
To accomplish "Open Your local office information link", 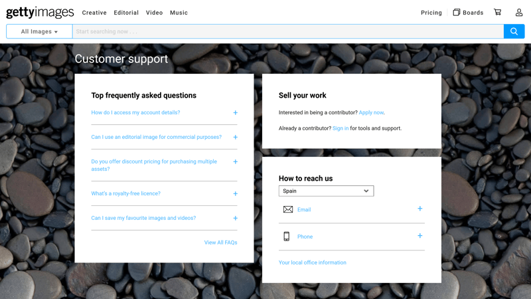I will [x=312, y=262].
